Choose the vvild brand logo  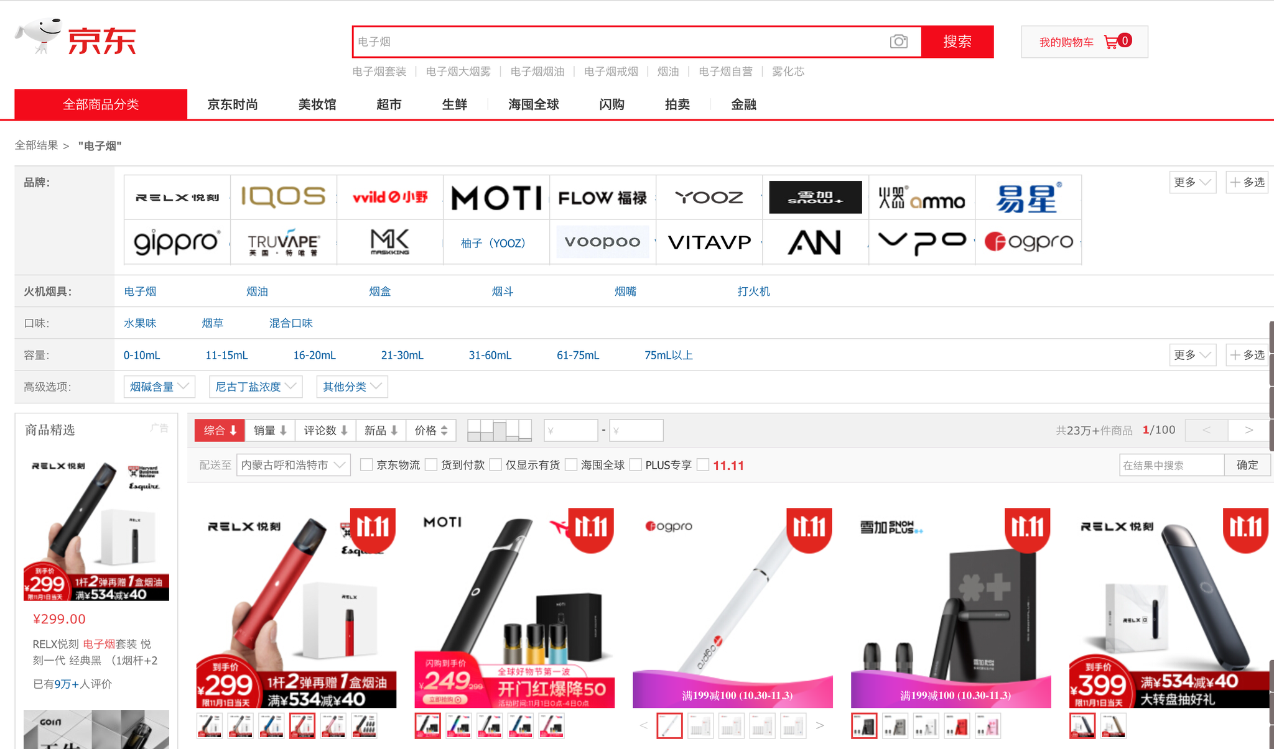click(x=390, y=198)
